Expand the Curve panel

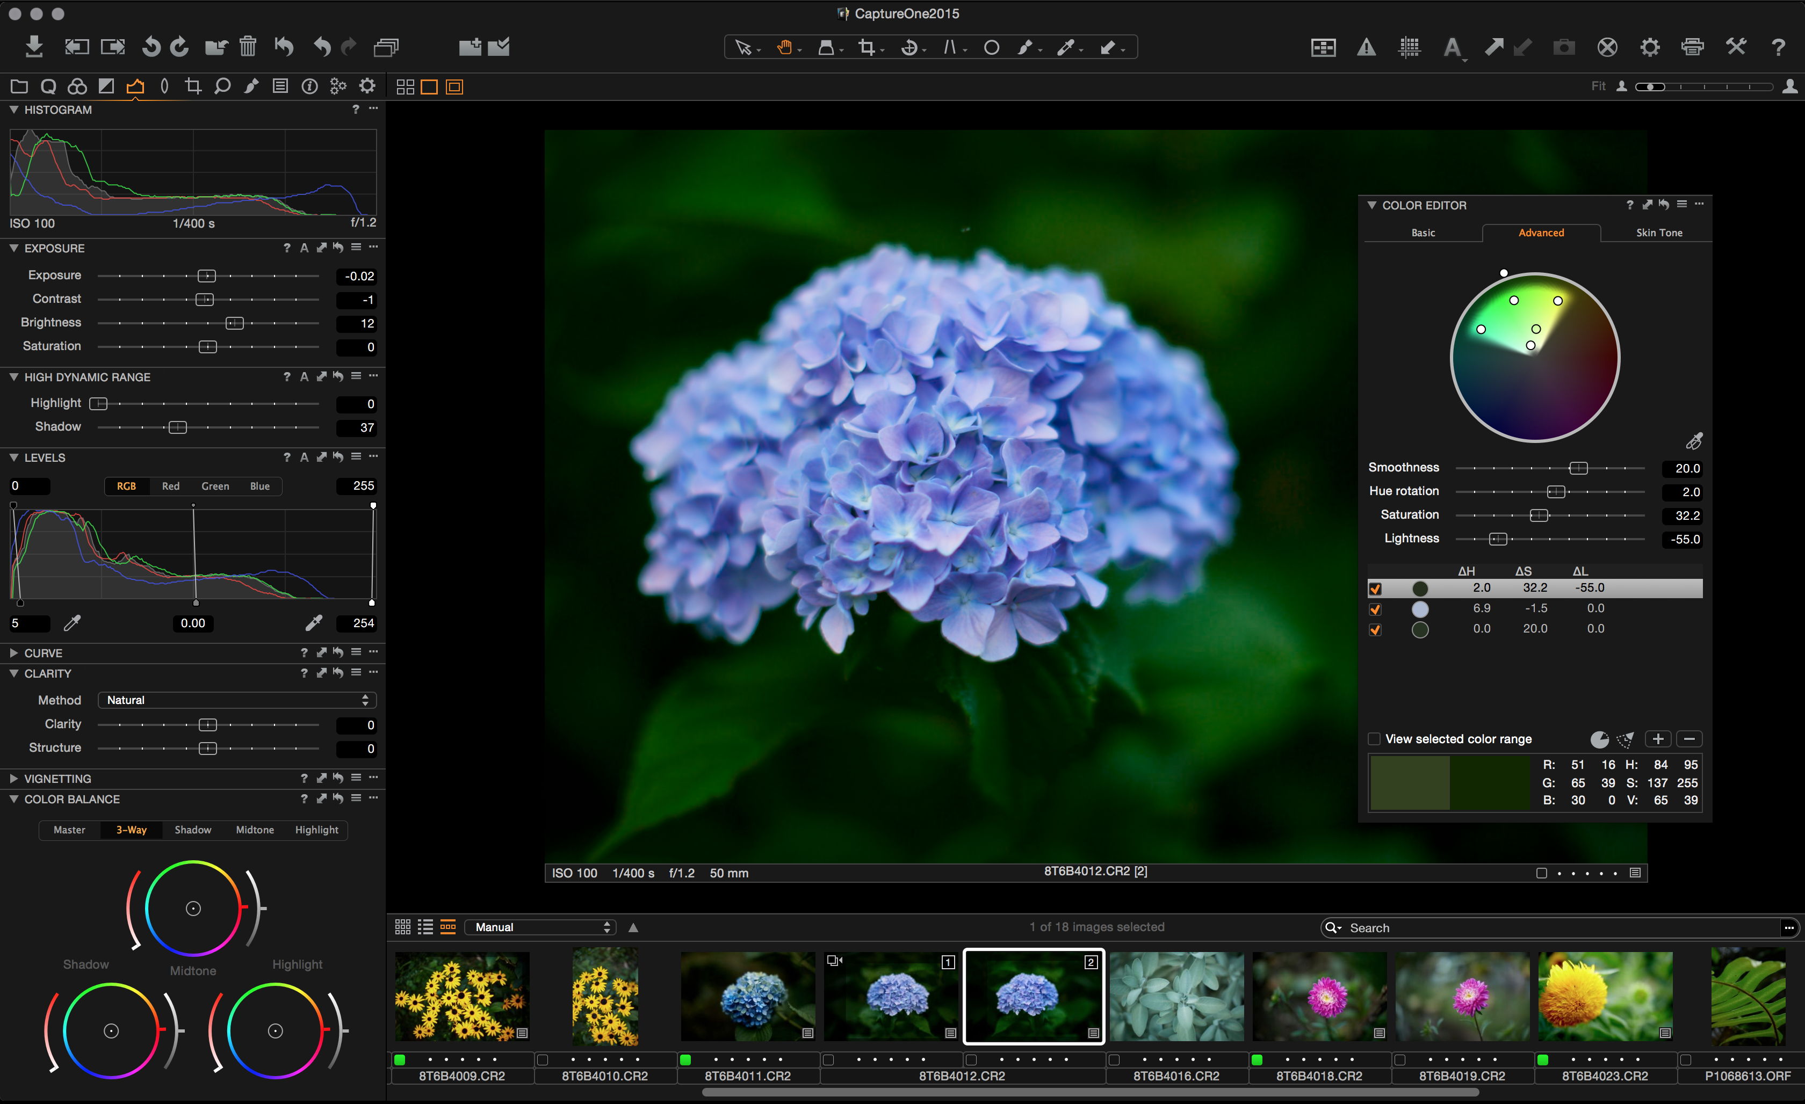[13, 652]
